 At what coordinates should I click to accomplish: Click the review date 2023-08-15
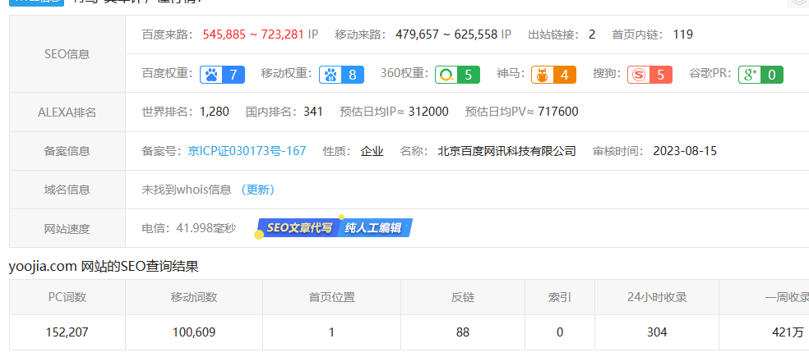685,151
